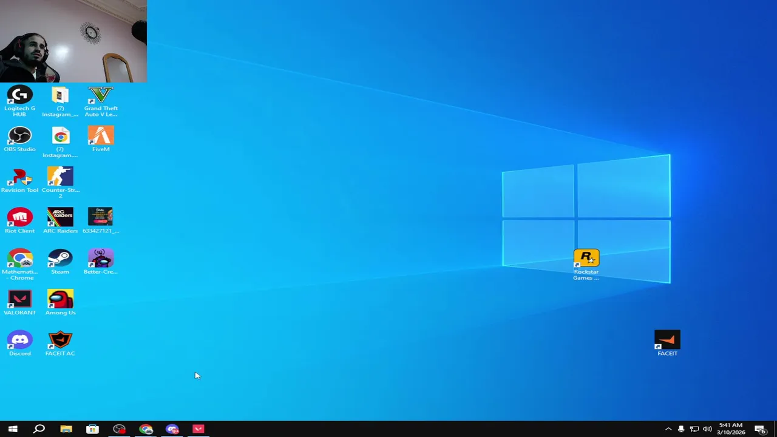Select the Grand Theft Auto V shortcut
Viewport: 777px width, 437px height.
(101, 102)
